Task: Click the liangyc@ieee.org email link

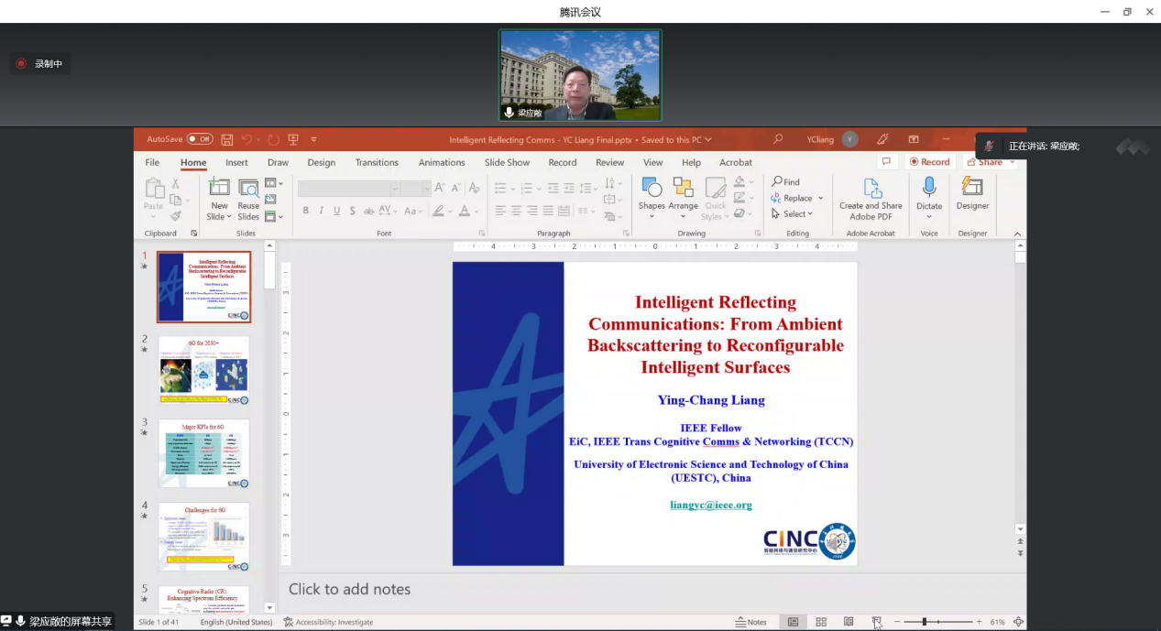Action: [710, 505]
